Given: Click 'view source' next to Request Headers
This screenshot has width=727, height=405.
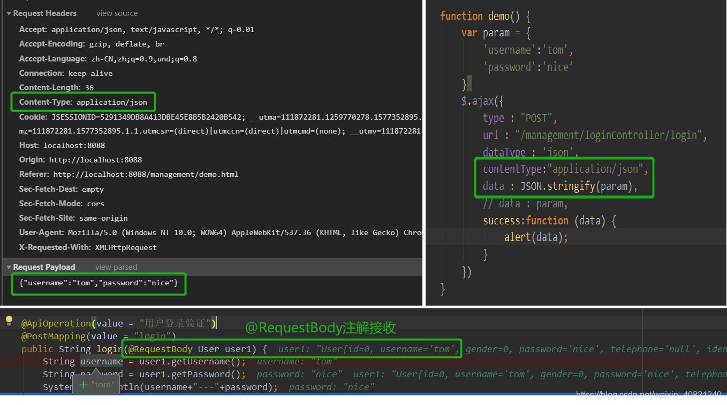Looking at the screenshot, I should [x=117, y=13].
